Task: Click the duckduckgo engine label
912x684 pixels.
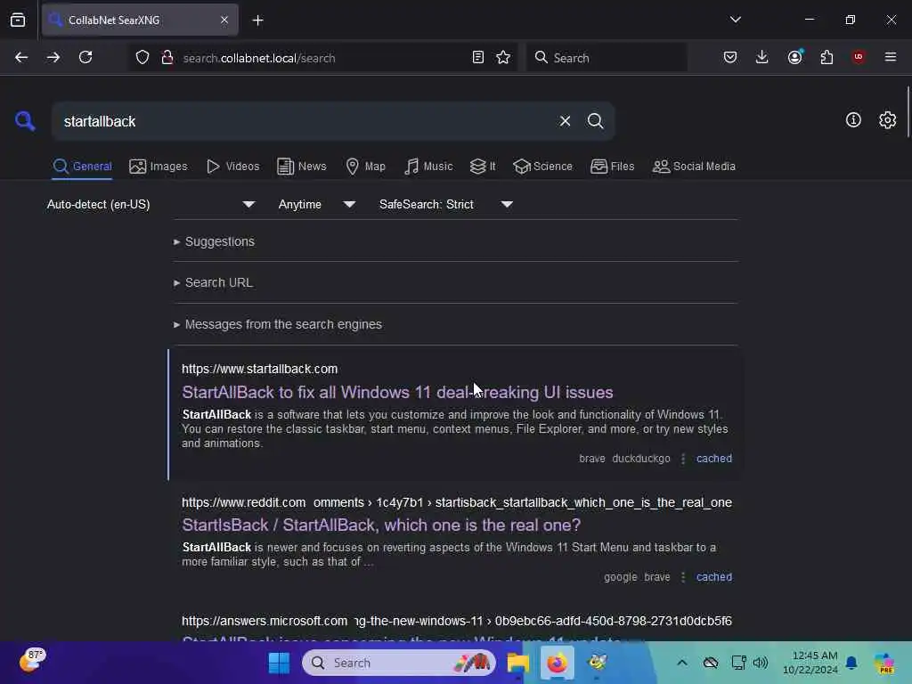Action: point(641,459)
